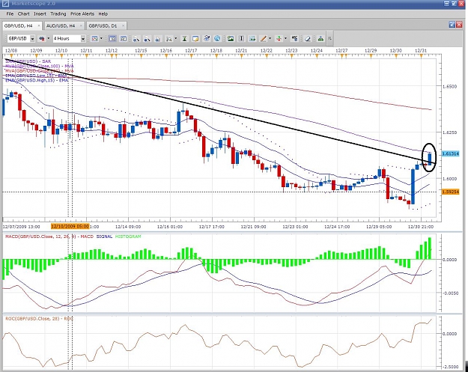The image size is (468, 372).
Task: Open the File menu
Action: coord(10,13)
